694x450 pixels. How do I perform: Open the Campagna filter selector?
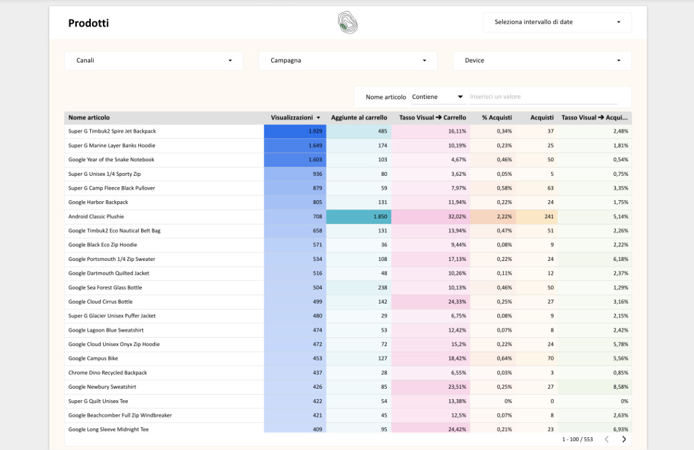347,60
